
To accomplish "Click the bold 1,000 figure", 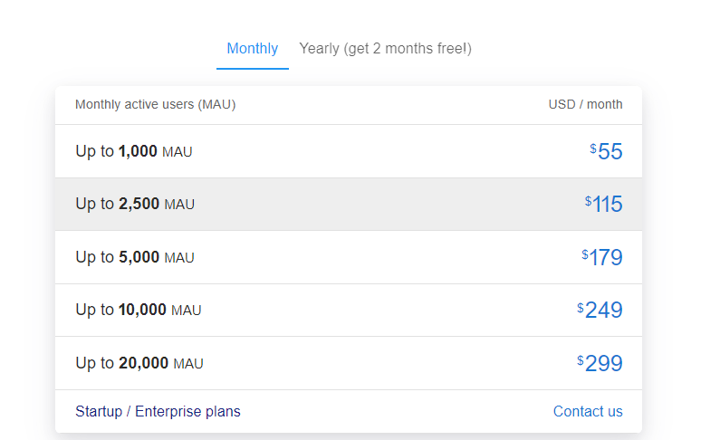I will point(138,151).
